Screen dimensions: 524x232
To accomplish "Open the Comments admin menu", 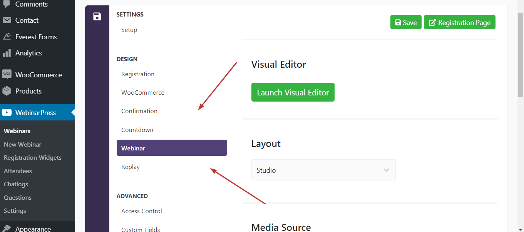I will [x=37, y=4].
